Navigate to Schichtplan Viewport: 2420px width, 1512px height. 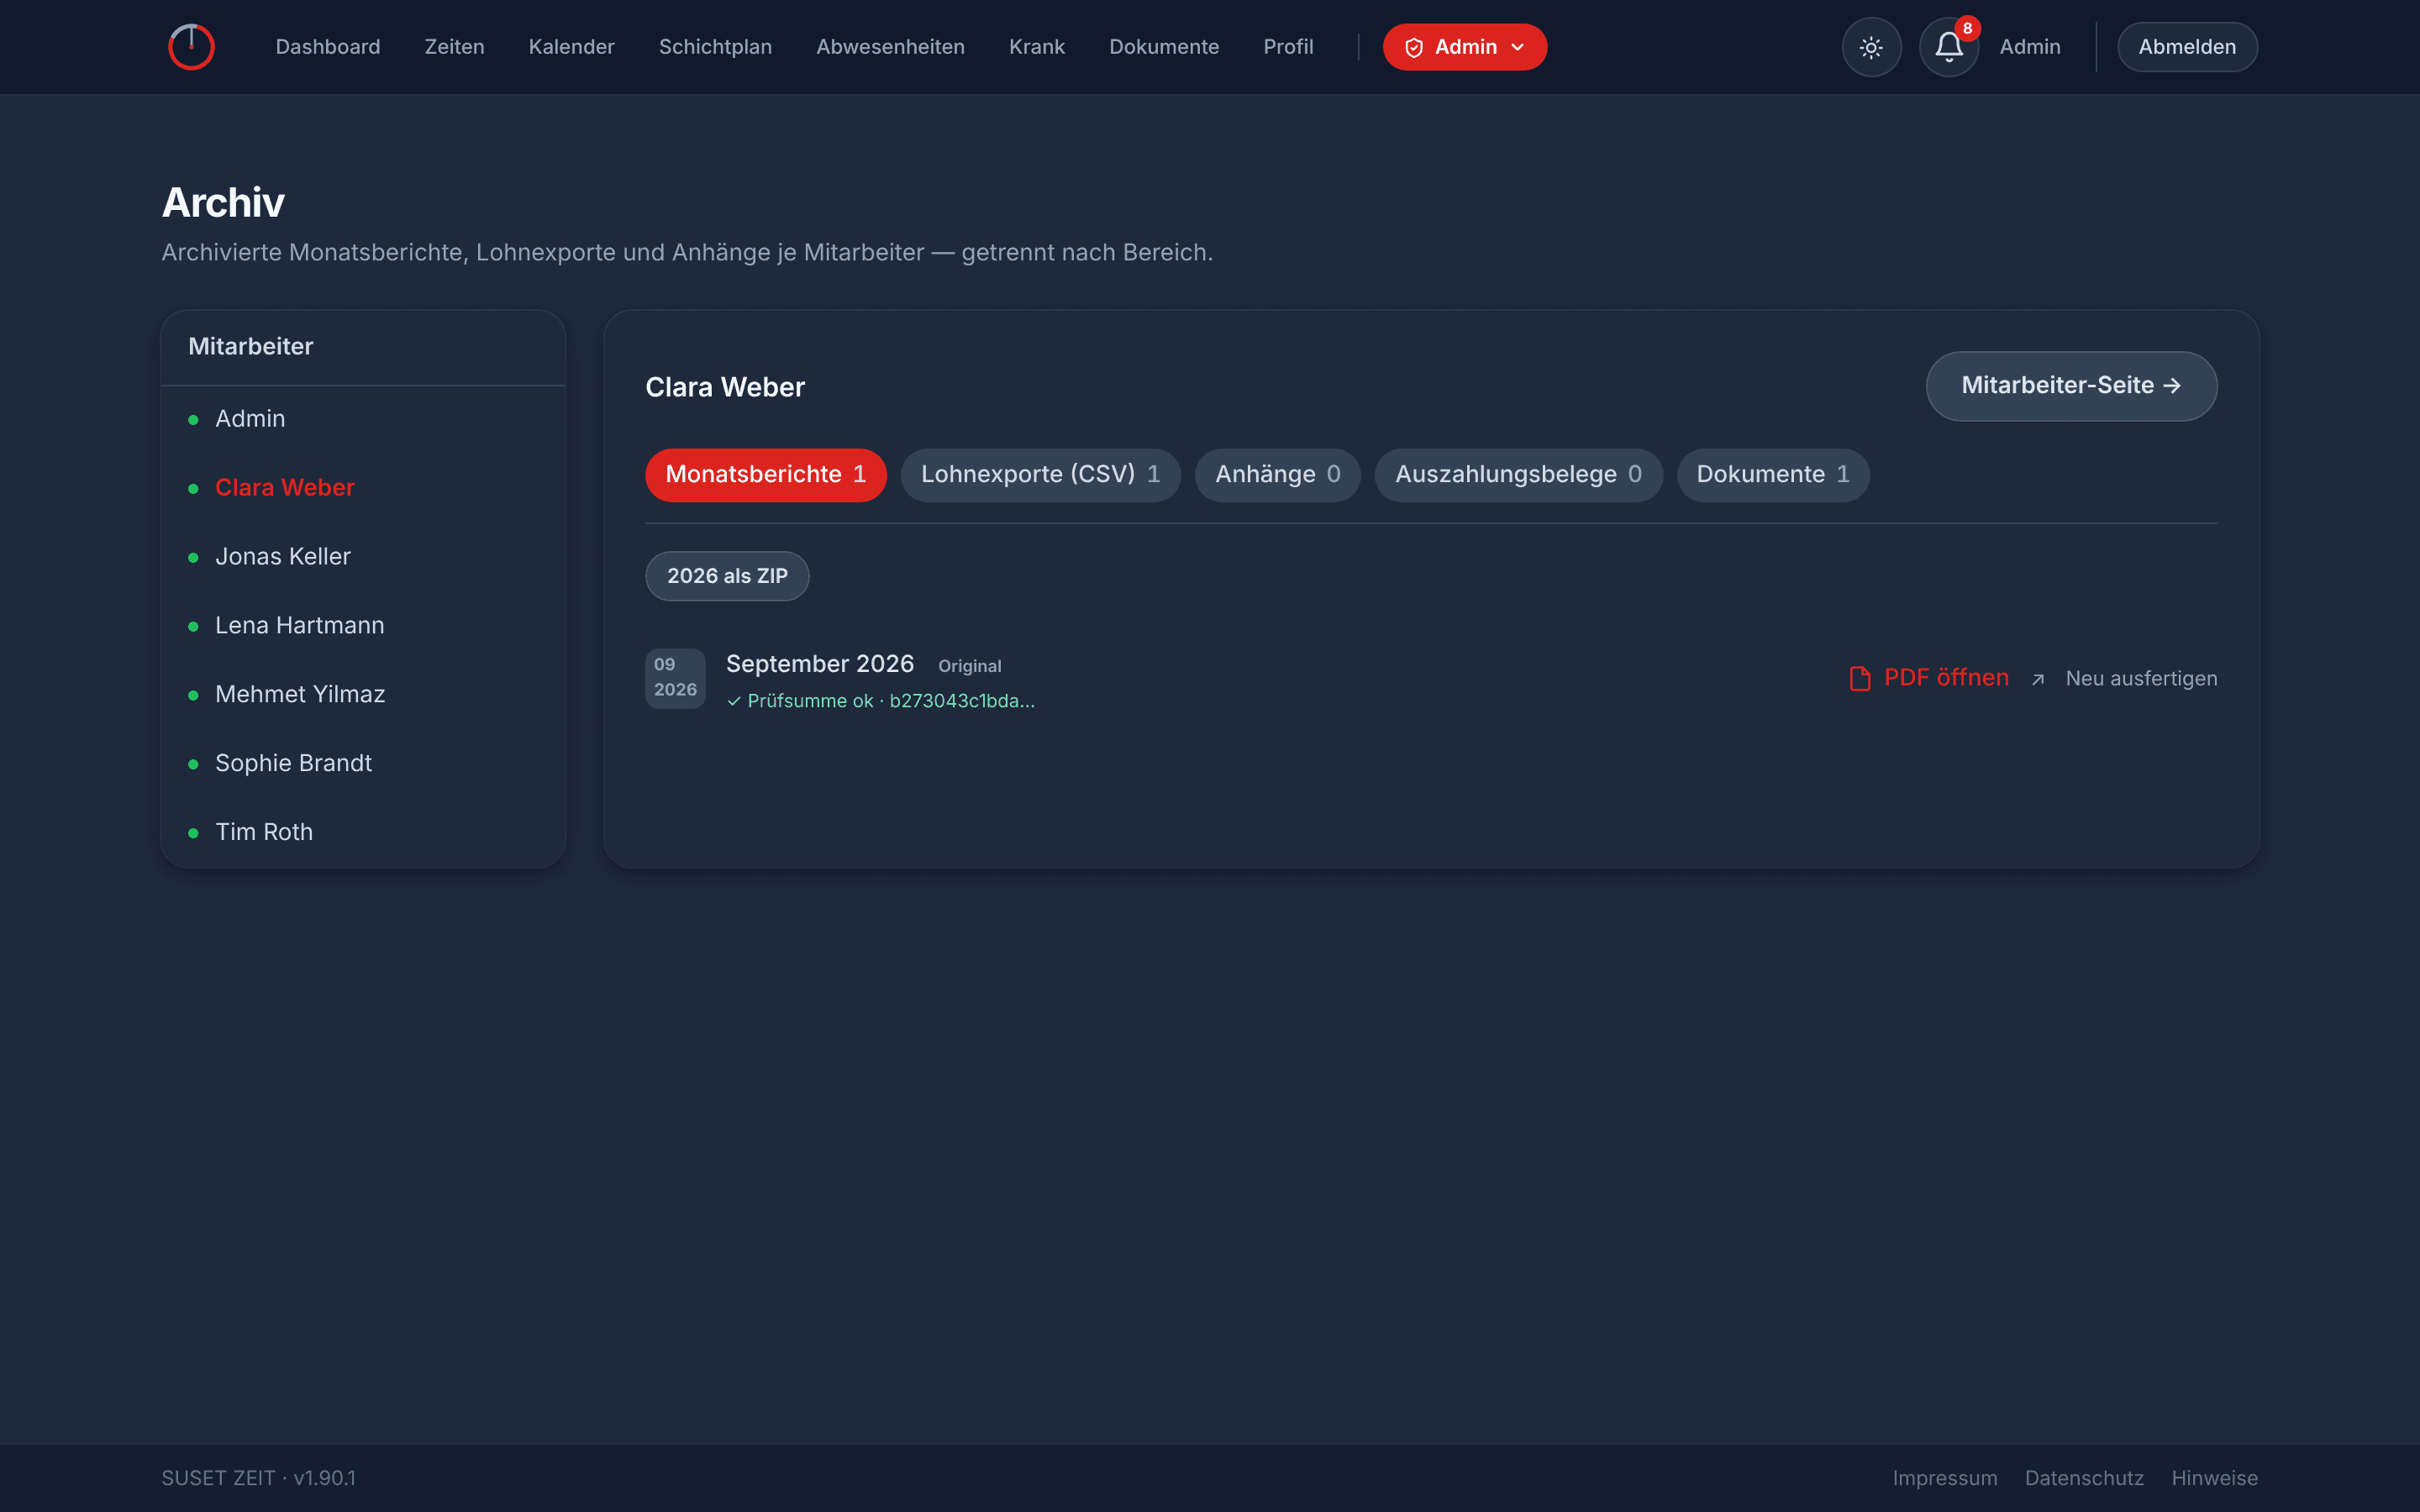coord(715,47)
